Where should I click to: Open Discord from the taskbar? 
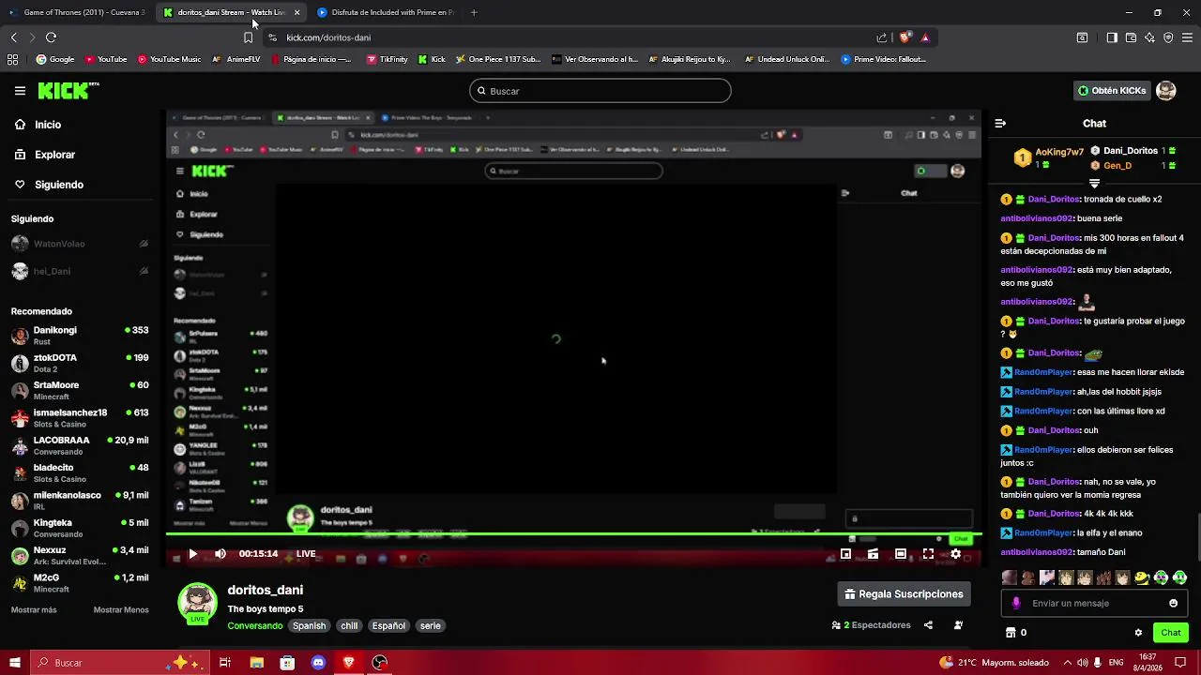318,663
